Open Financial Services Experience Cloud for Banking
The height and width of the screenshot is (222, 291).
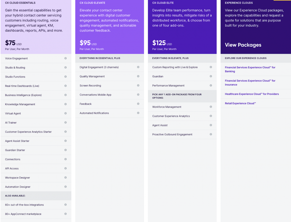pos(250,69)
